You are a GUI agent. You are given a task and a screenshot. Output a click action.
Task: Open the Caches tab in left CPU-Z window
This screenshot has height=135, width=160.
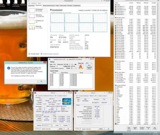click(41, 96)
